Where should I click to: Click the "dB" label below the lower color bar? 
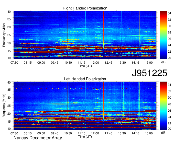(x=163, y=133)
